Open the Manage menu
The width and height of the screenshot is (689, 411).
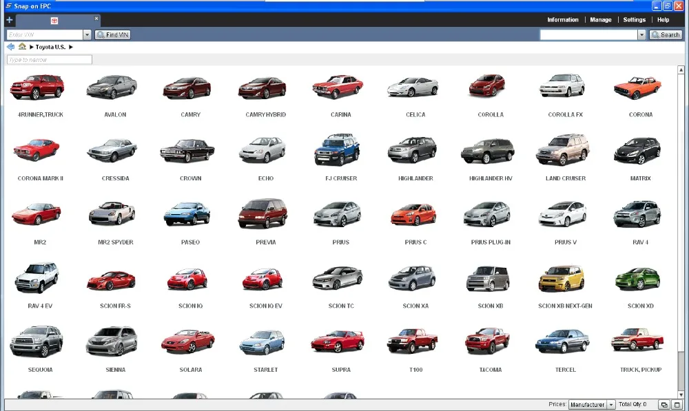pyautogui.click(x=600, y=19)
